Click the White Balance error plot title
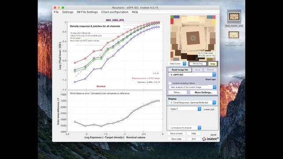The width and height of the screenshot is (283, 159). [x=99, y=93]
